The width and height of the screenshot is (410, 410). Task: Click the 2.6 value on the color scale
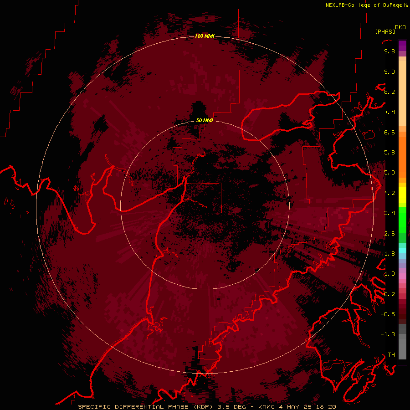point(389,234)
